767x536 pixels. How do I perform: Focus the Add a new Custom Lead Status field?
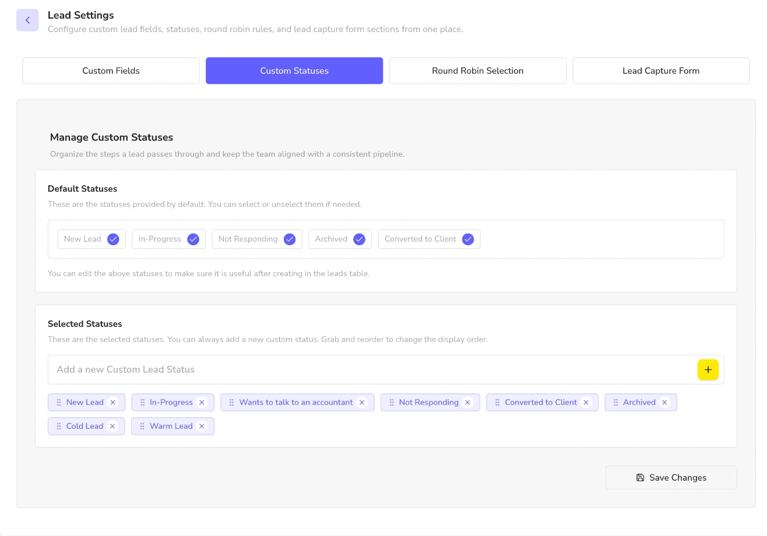pos(373,369)
